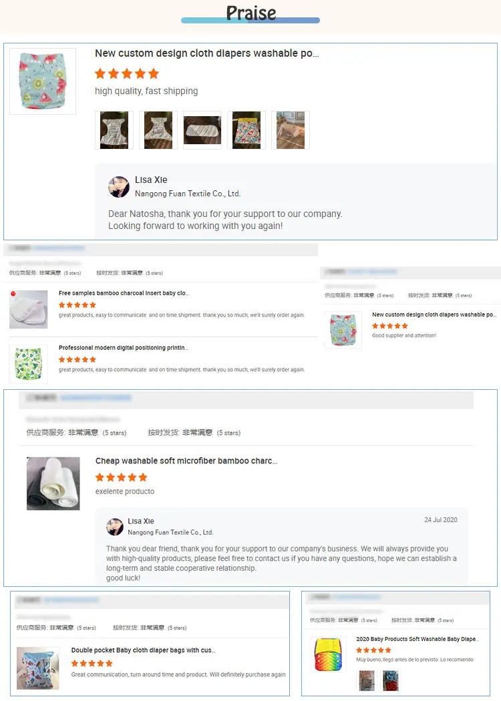Click Lisa Xie's avatar in first reply
Image resolution: width=501 pixels, height=701 pixels.
click(118, 187)
